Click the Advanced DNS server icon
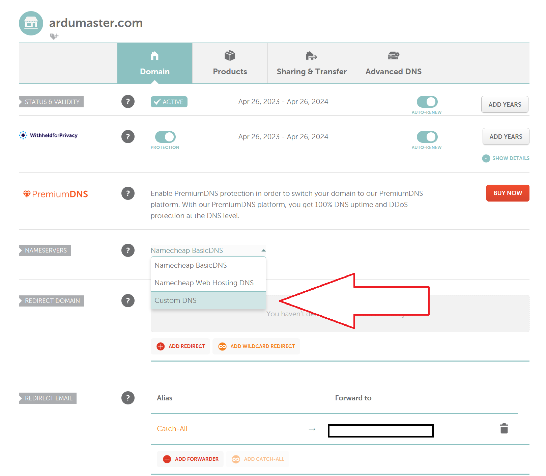Image resolution: width=546 pixels, height=476 pixels. click(394, 55)
